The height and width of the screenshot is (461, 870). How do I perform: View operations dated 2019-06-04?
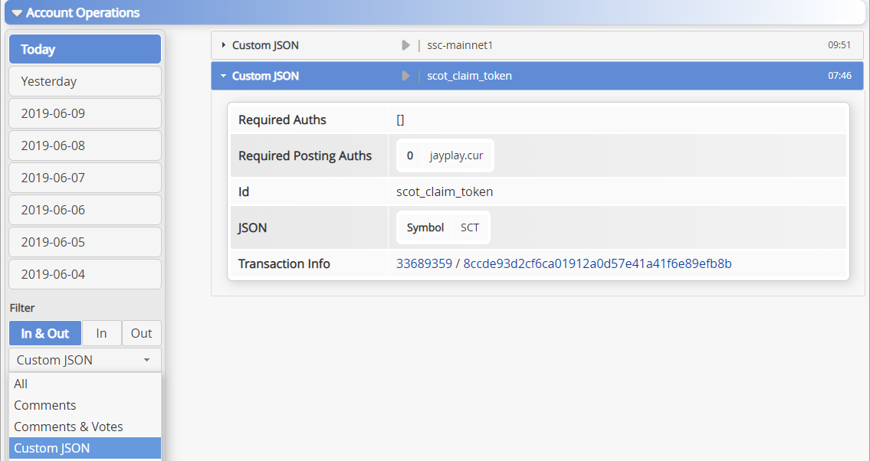point(85,274)
